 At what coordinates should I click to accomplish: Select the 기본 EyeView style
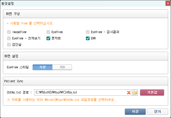pos(43,67)
